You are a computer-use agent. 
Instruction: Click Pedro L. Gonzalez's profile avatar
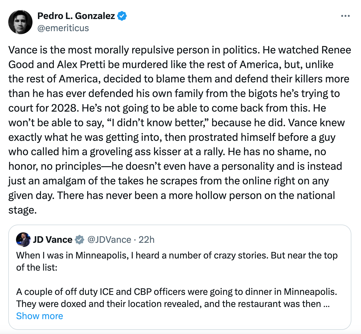20,22
